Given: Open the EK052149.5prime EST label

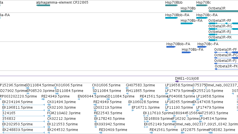Looking at the screenshot, I should pos(159,124).
